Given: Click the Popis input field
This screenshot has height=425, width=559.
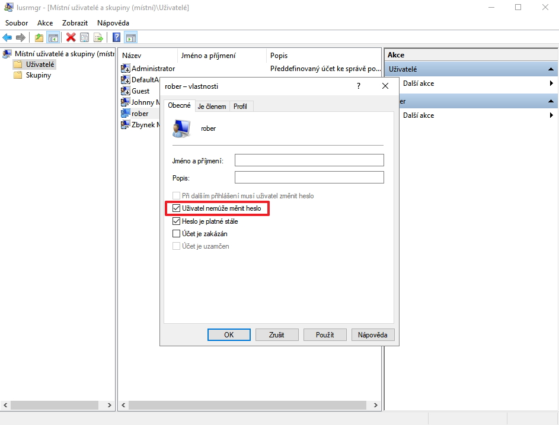Looking at the screenshot, I should [x=309, y=177].
